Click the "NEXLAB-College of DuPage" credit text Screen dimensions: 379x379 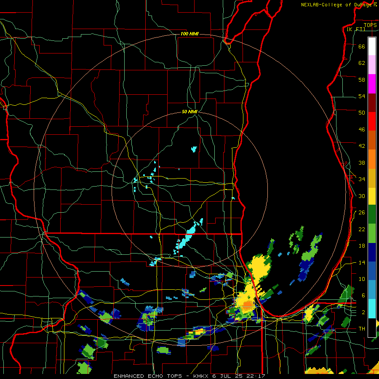337,5
